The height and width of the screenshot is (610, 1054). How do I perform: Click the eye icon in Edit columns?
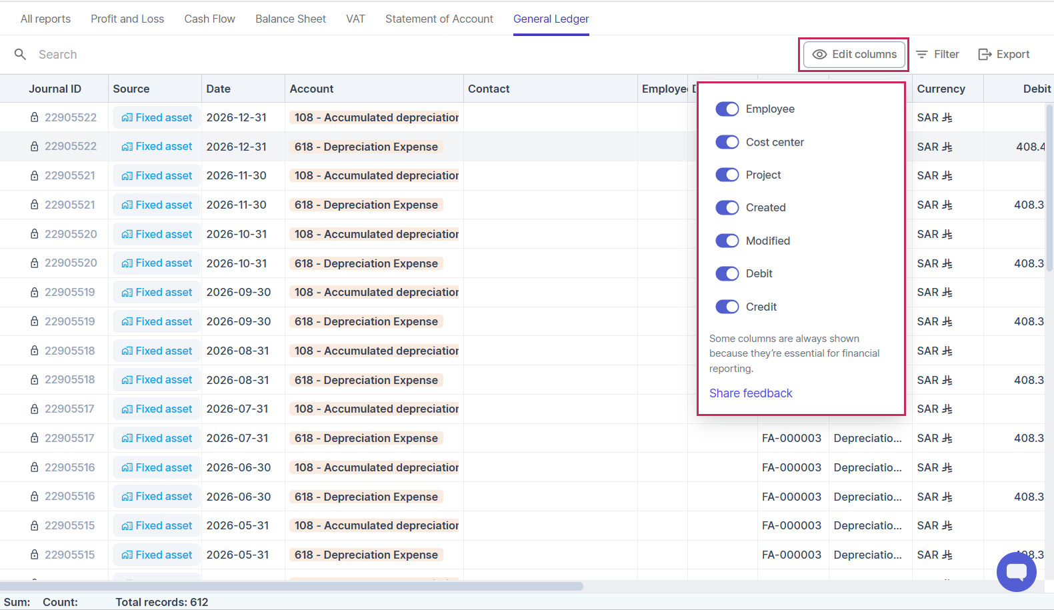click(x=819, y=55)
